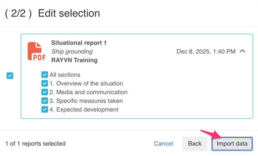Uncheck the Specific measures taken checkbox

(45, 101)
